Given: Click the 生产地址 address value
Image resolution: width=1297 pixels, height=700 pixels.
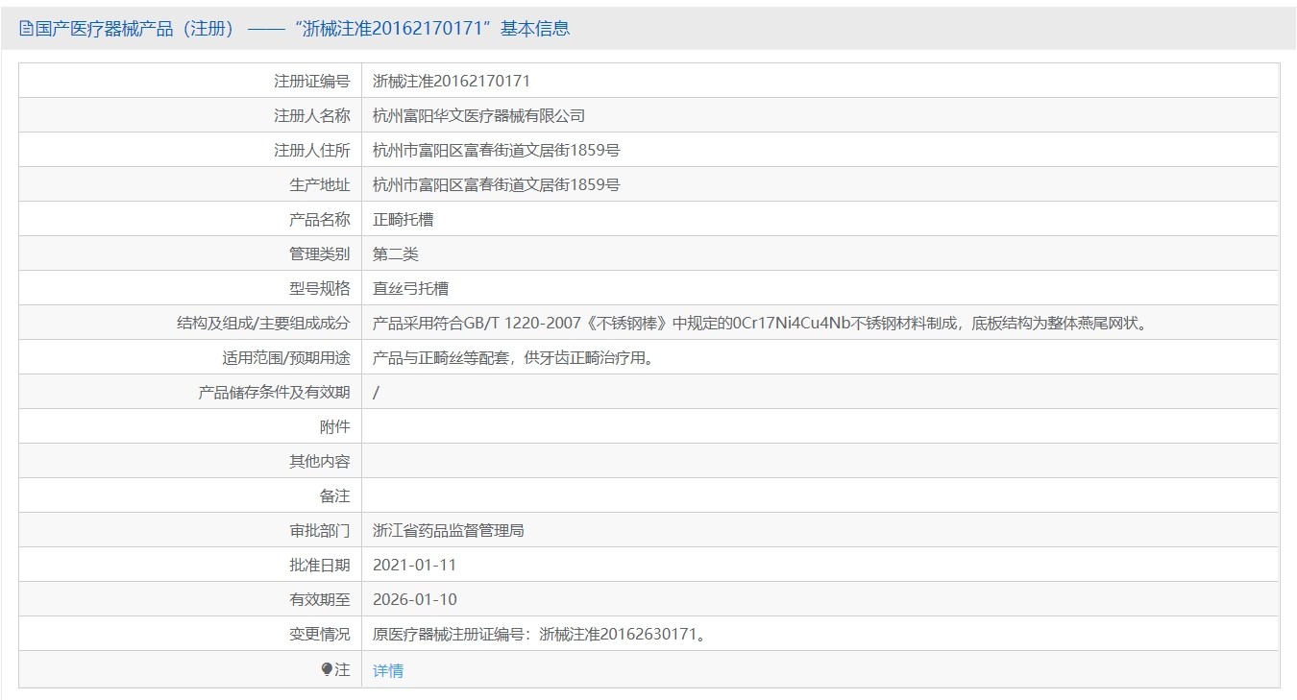Looking at the screenshot, I should (496, 184).
